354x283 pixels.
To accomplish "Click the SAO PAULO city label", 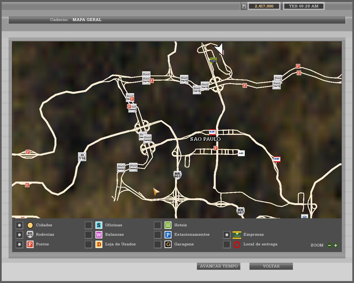I will click(x=205, y=139).
